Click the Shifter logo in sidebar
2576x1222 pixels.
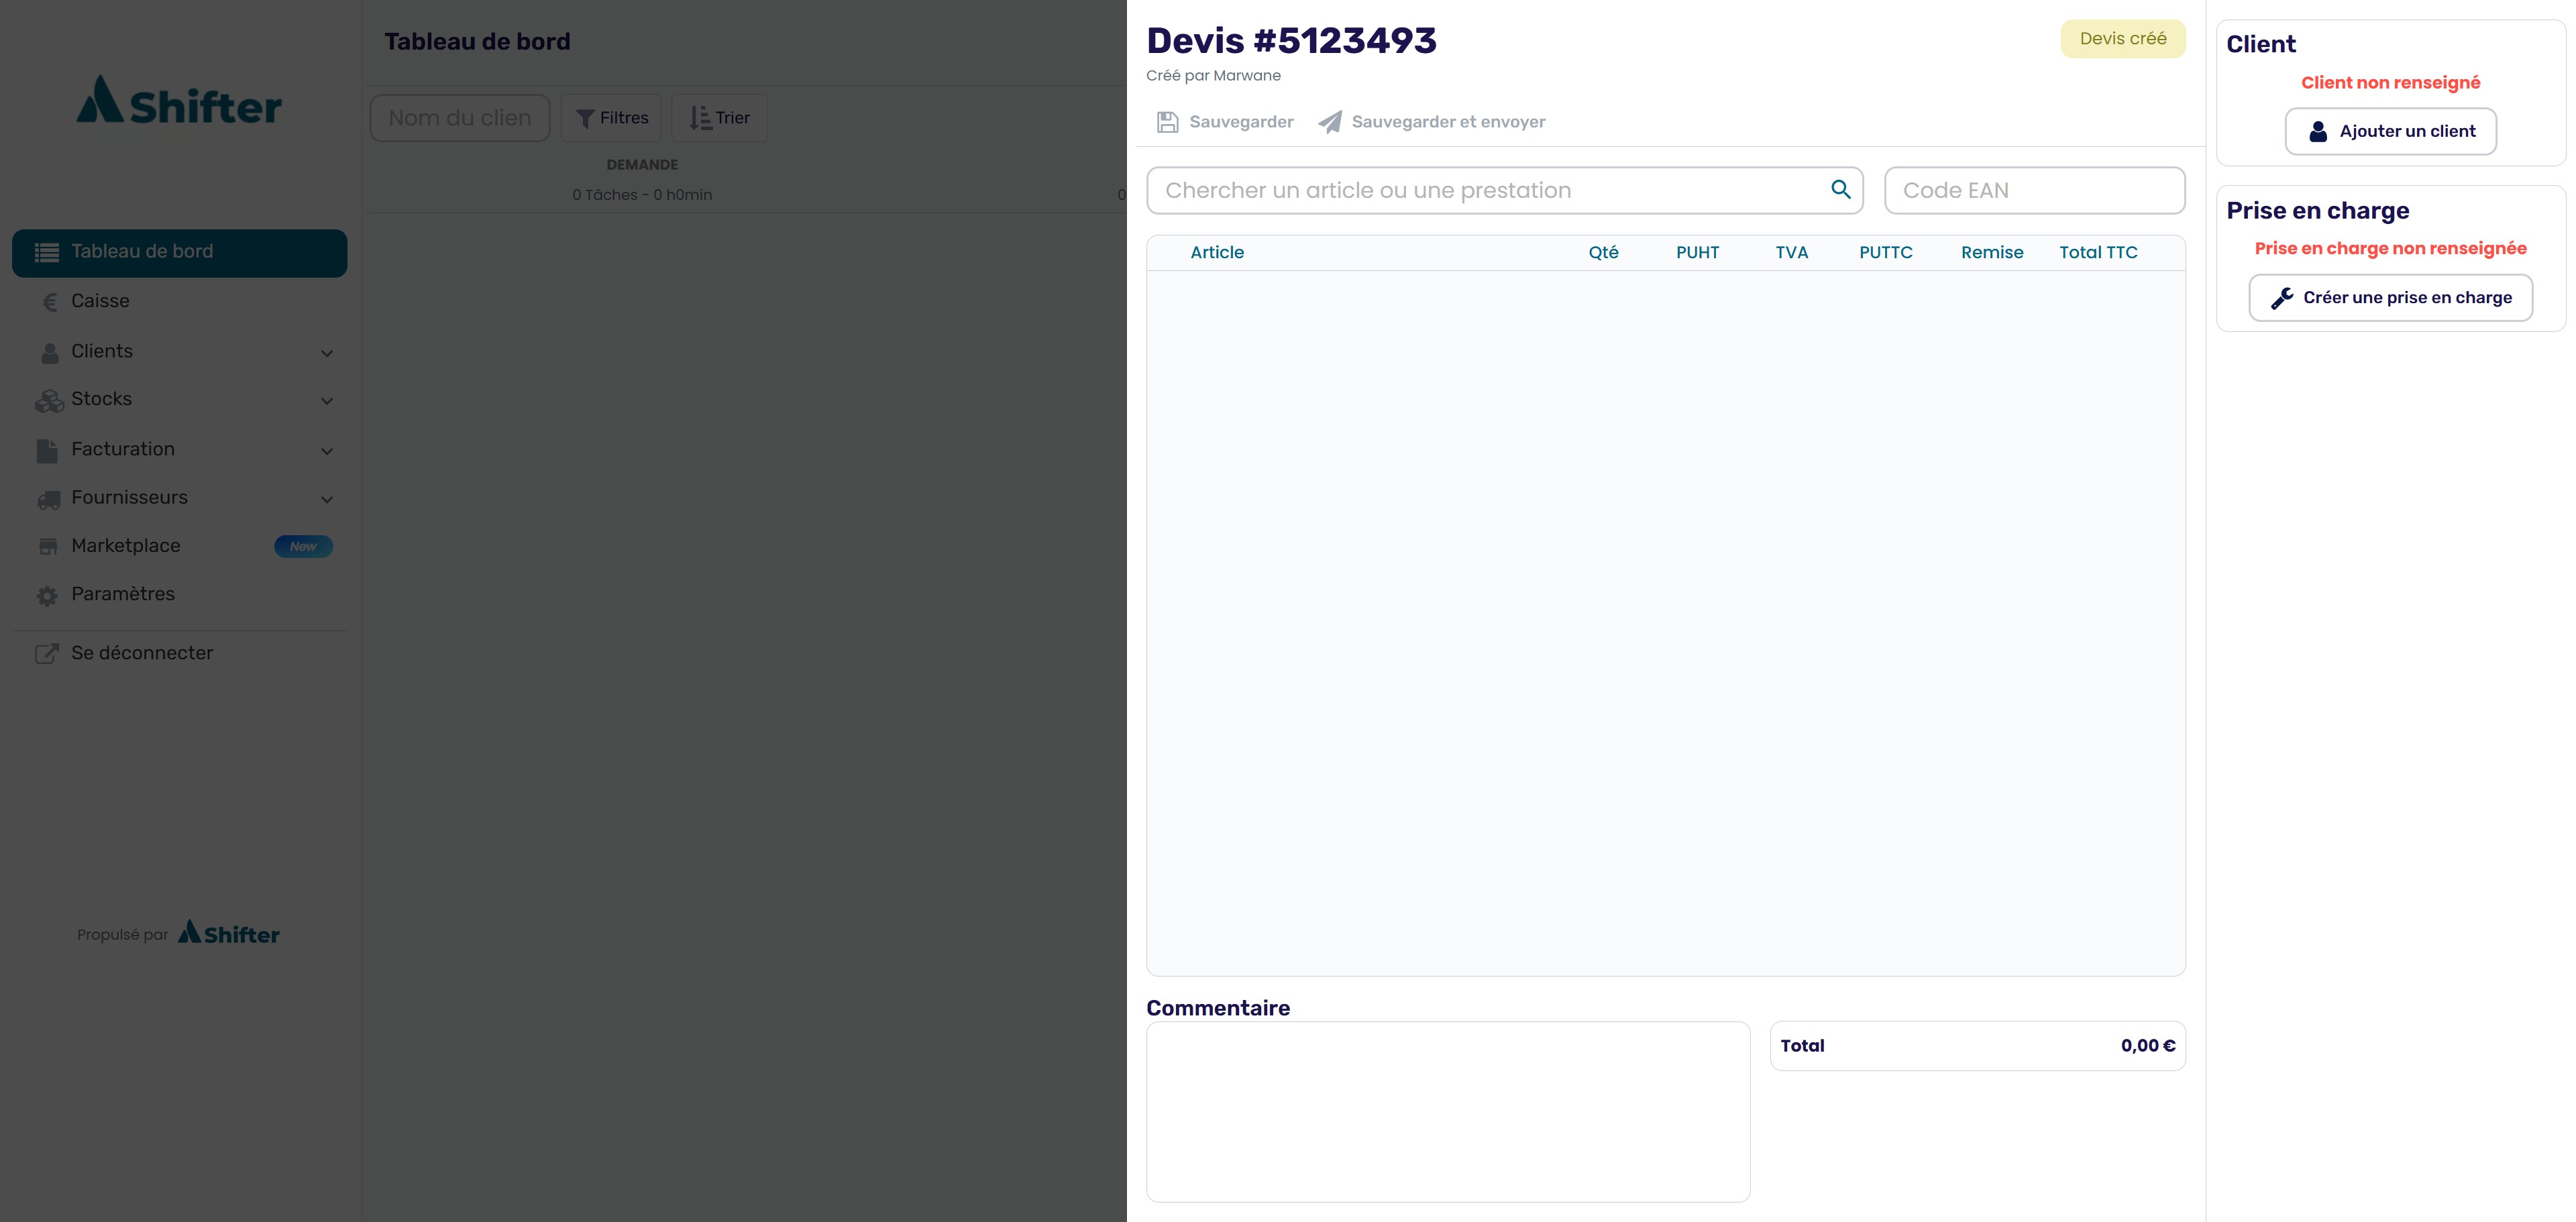[x=179, y=100]
